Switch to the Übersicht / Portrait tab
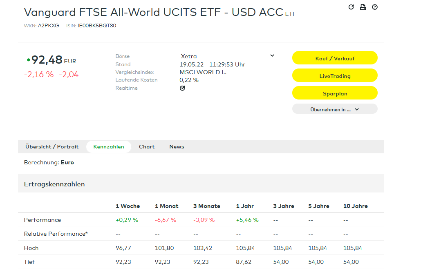432x272 pixels. coord(52,147)
